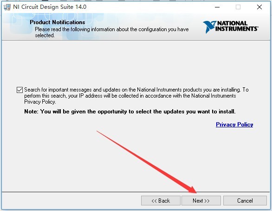This screenshot has height=211, width=272.
Task: Open the Privacy Policy link
Action: coord(234,125)
